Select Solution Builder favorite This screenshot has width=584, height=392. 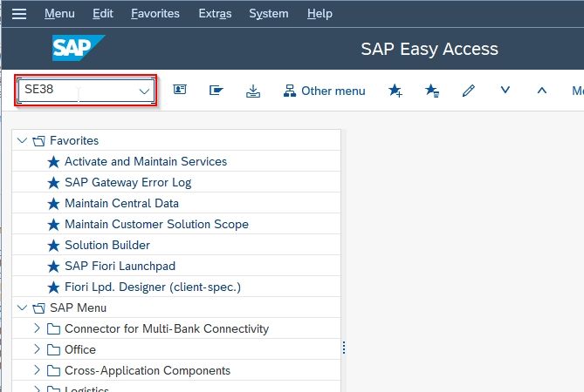107,245
